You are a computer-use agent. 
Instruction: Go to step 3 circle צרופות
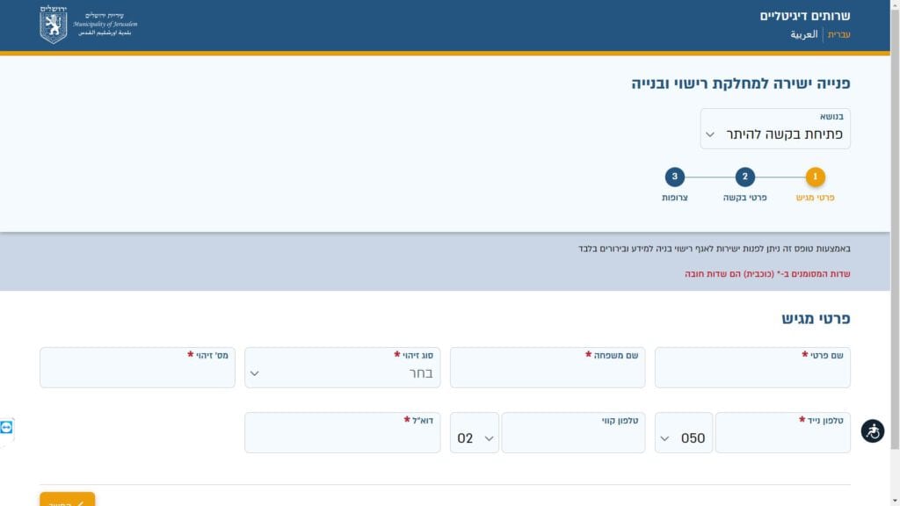click(x=674, y=177)
